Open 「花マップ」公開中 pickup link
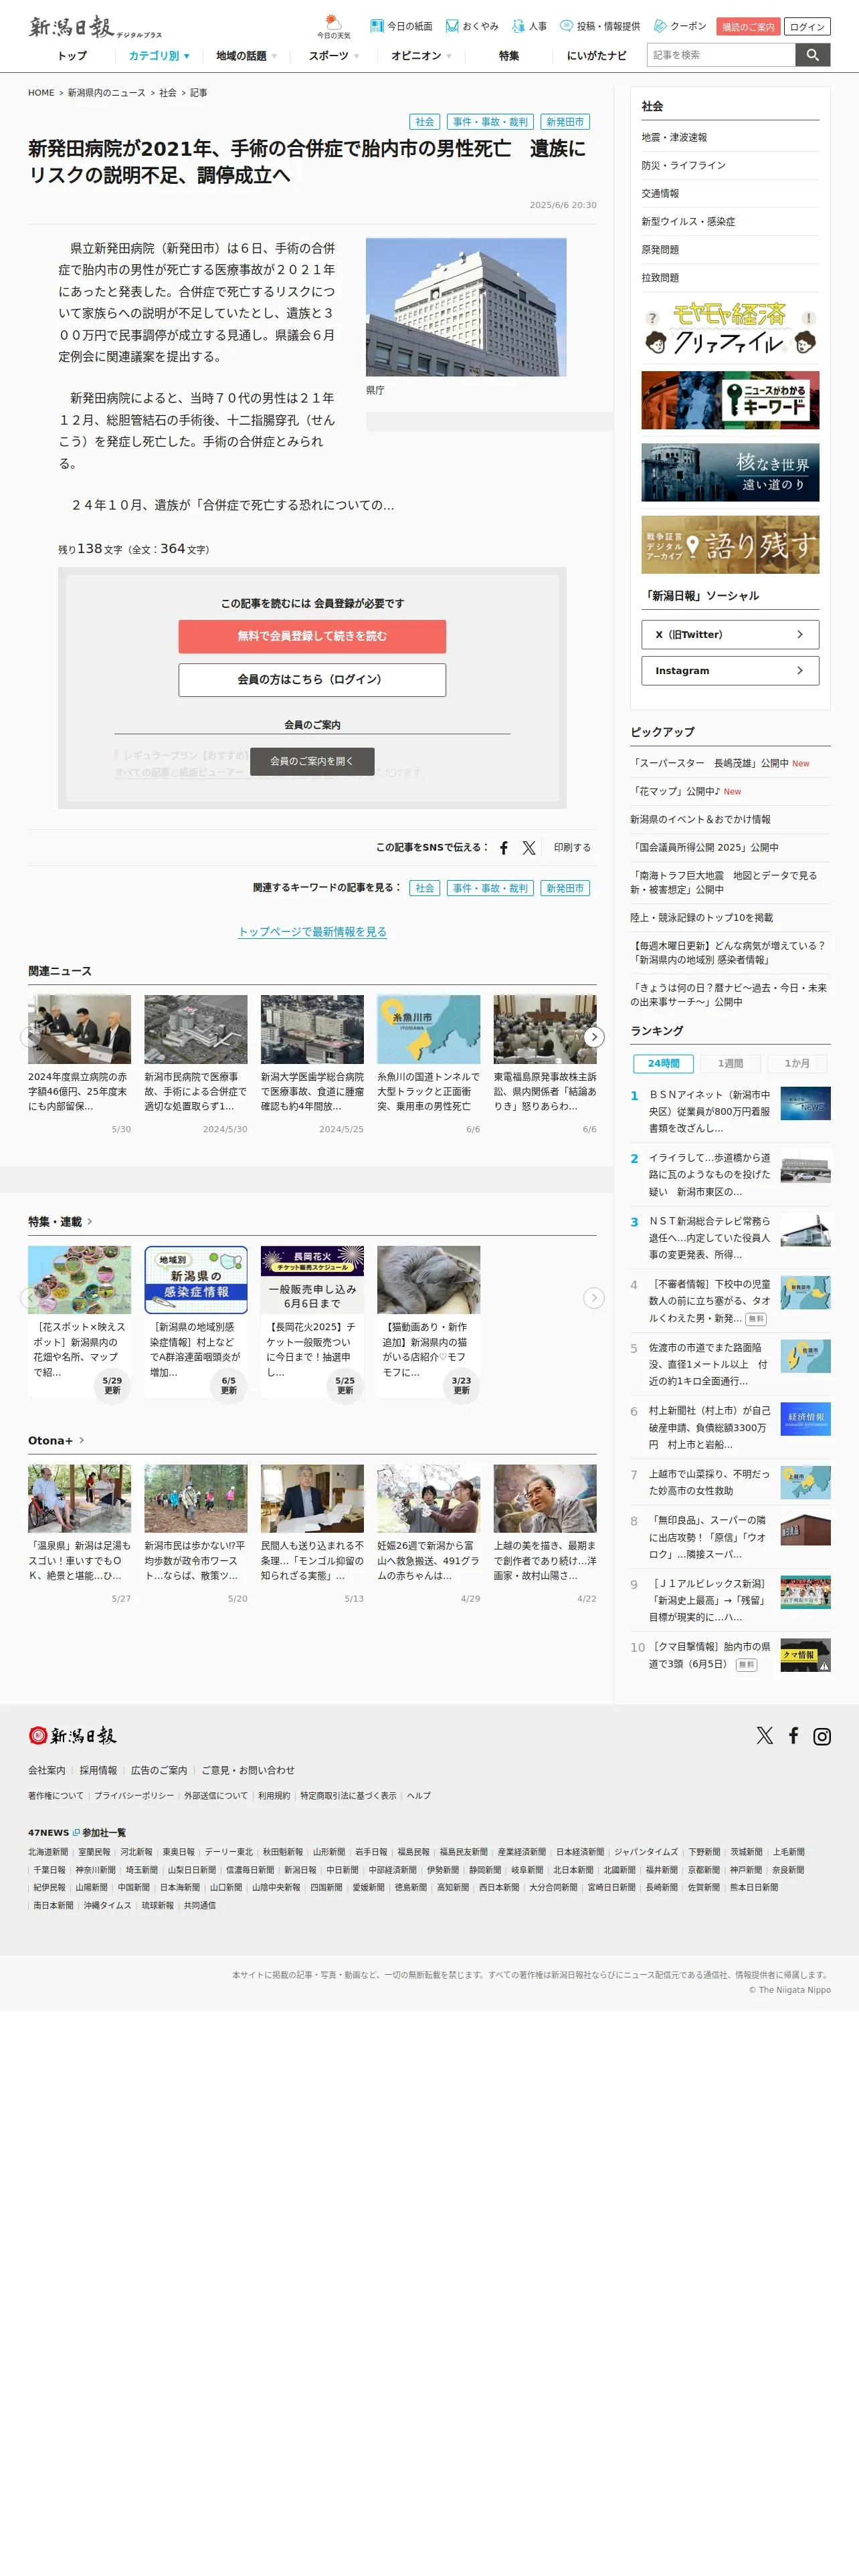Image resolution: width=859 pixels, height=2576 pixels. pyautogui.click(x=675, y=791)
